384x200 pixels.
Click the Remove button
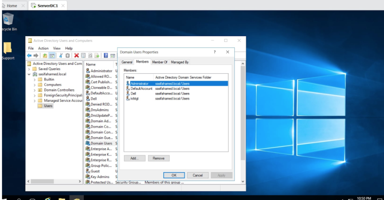159,158
